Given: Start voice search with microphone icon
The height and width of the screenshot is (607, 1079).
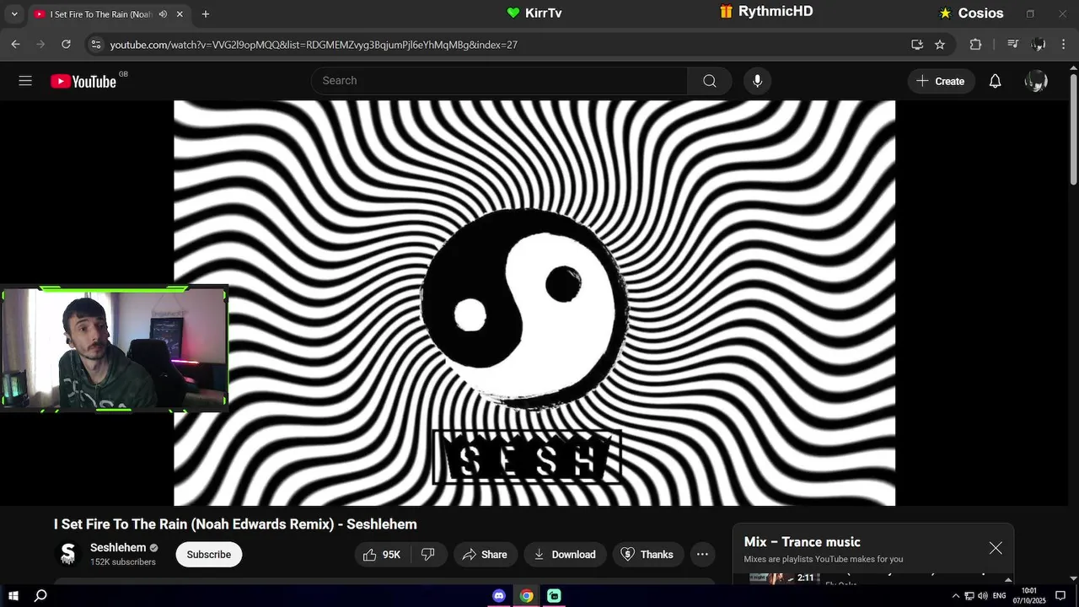Looking at the screenshot, I should click(x=757, y=81).
